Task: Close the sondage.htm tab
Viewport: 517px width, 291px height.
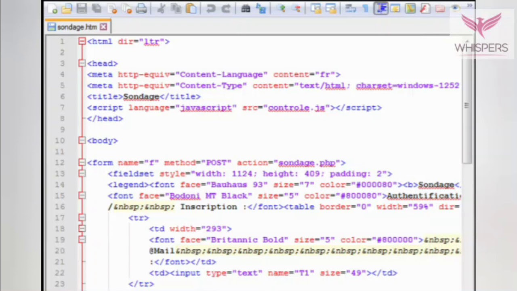Action: click(x=103, y=27)
